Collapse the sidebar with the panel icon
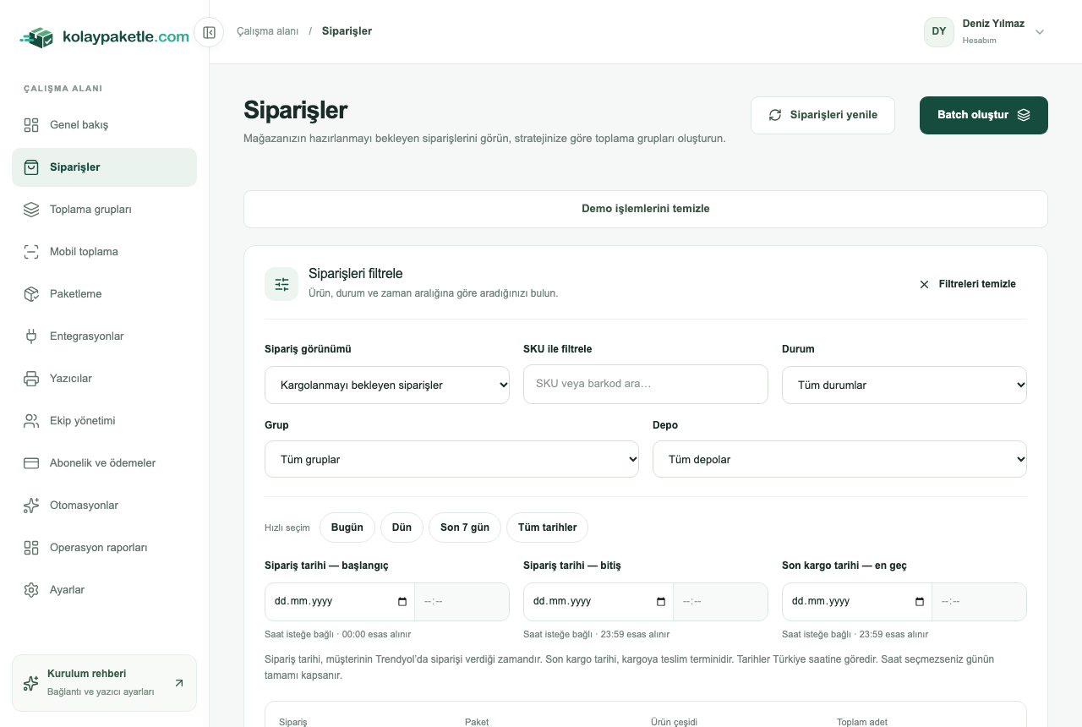The image size is (1082, 727). pos(209,32)
